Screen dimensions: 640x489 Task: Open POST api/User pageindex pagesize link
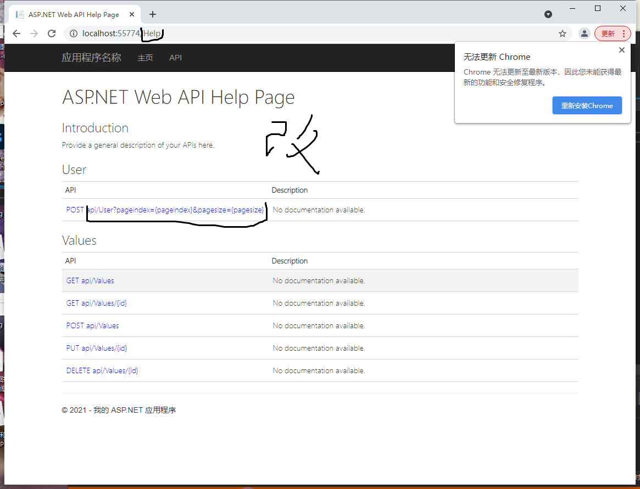point(165,210)
